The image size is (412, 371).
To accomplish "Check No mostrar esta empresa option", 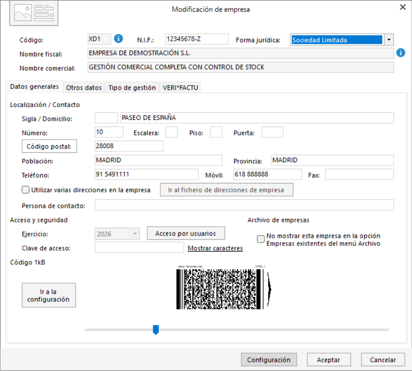I will coord(261,239).
